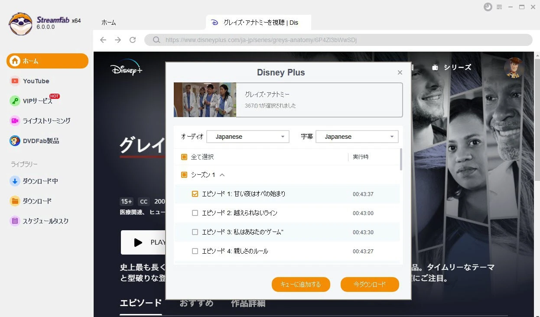The image size is (540, 317).
Task: Open the ホーム sidebar item
Action: coord(47,61)
